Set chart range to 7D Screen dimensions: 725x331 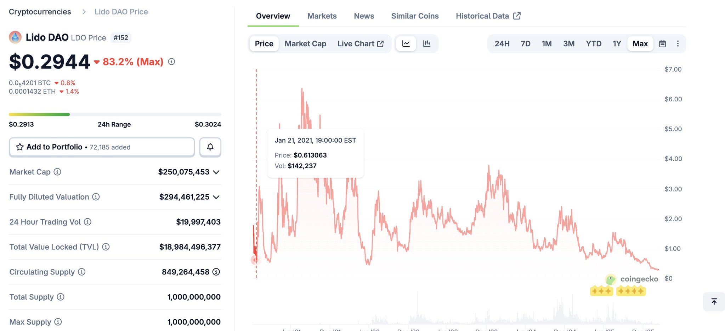(x=526, y=44)
